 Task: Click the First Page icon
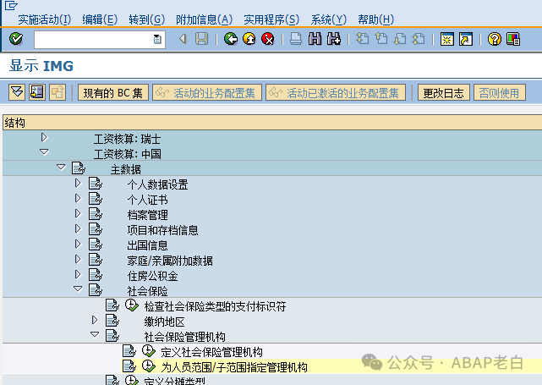pos(362,39)
